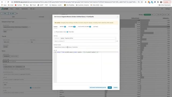Click the Chrome Update button
This screenshot has height=97, width=172.
(167, 2)
